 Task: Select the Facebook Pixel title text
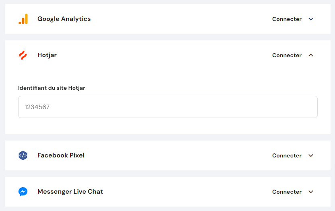[x=61, y=155]
